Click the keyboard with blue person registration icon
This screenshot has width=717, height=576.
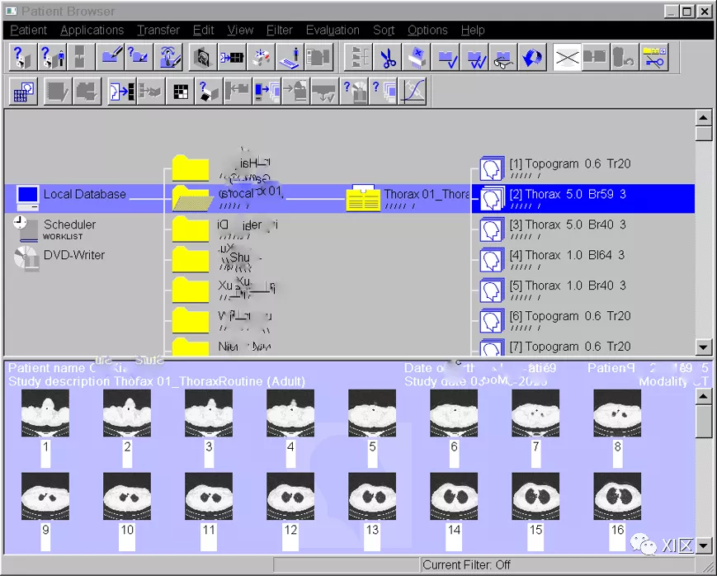click(290, 57)
